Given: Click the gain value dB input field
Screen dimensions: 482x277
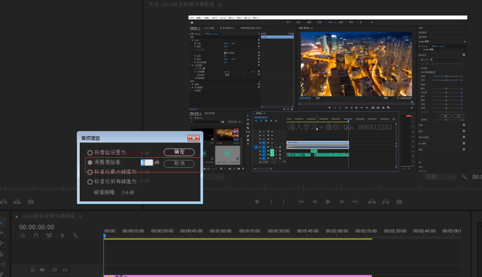Looking at the screenshot, I should click(x=146, y=162).
